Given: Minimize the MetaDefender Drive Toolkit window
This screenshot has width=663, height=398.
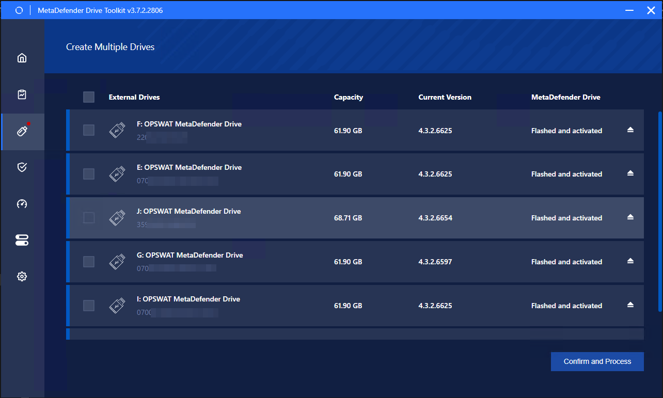Looking at the screenshot, I should [x=629, y=10].
